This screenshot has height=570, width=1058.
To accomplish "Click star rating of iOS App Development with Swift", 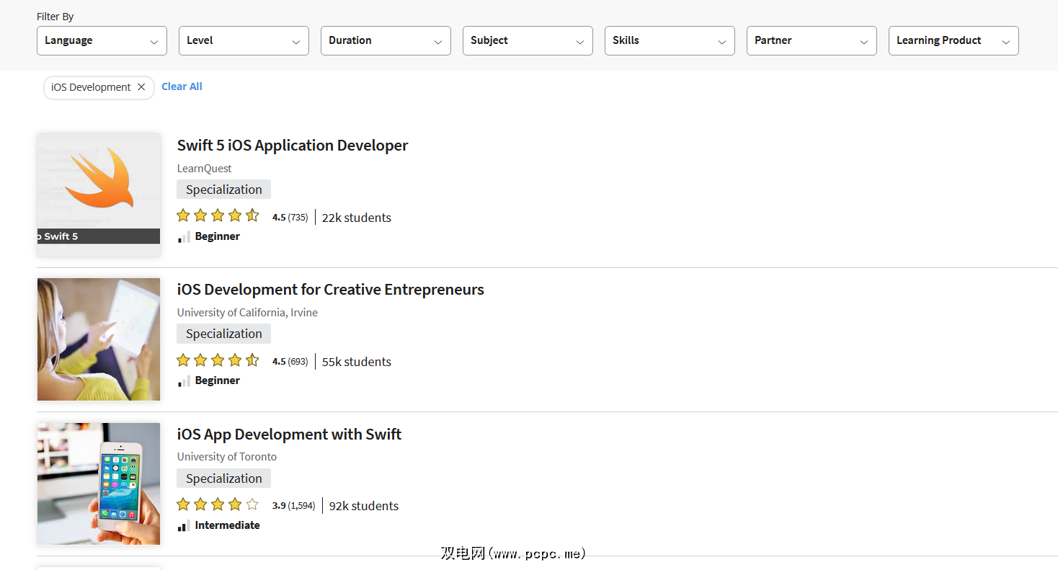I will coord(218,504).
